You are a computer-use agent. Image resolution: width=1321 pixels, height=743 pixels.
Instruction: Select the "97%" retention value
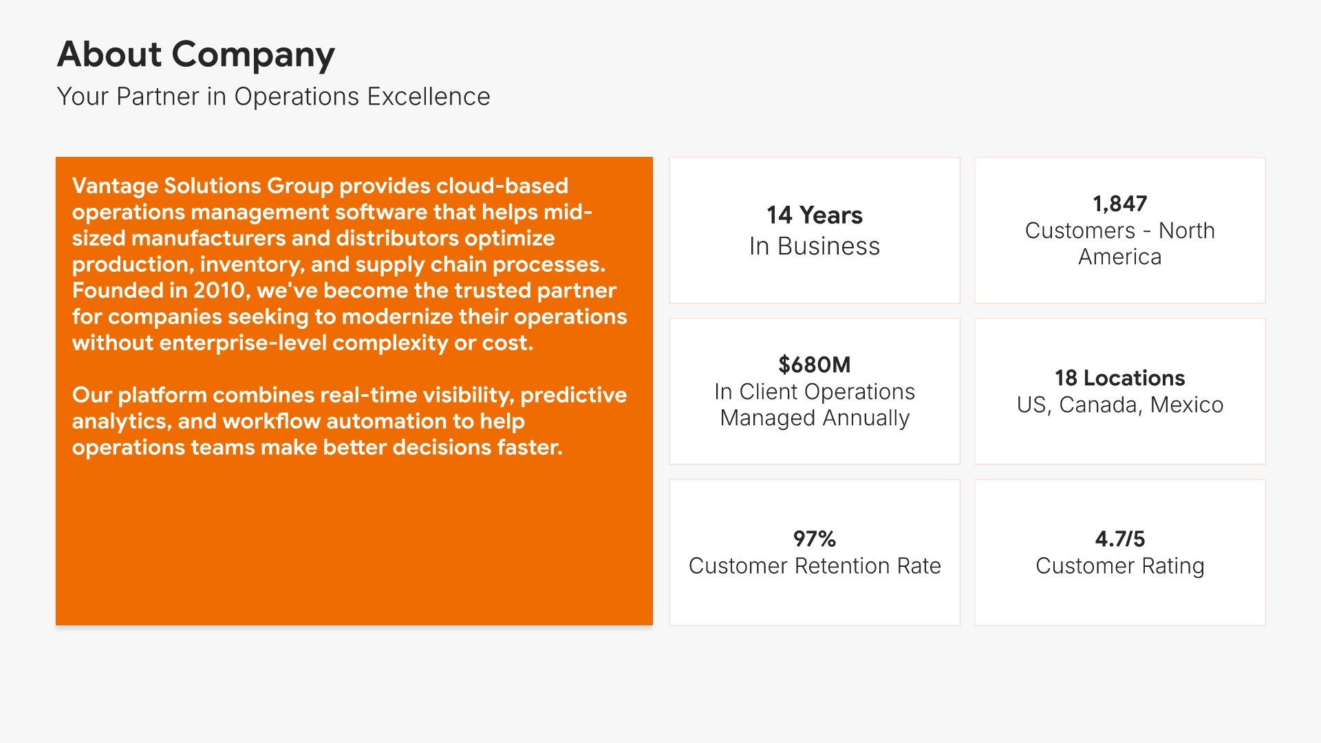814,539
